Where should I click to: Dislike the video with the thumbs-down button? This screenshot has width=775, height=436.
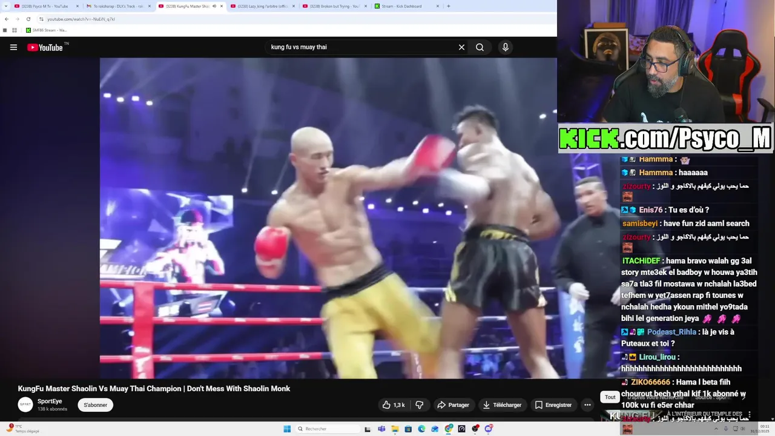pyautogui.click(x=419, y=405)
